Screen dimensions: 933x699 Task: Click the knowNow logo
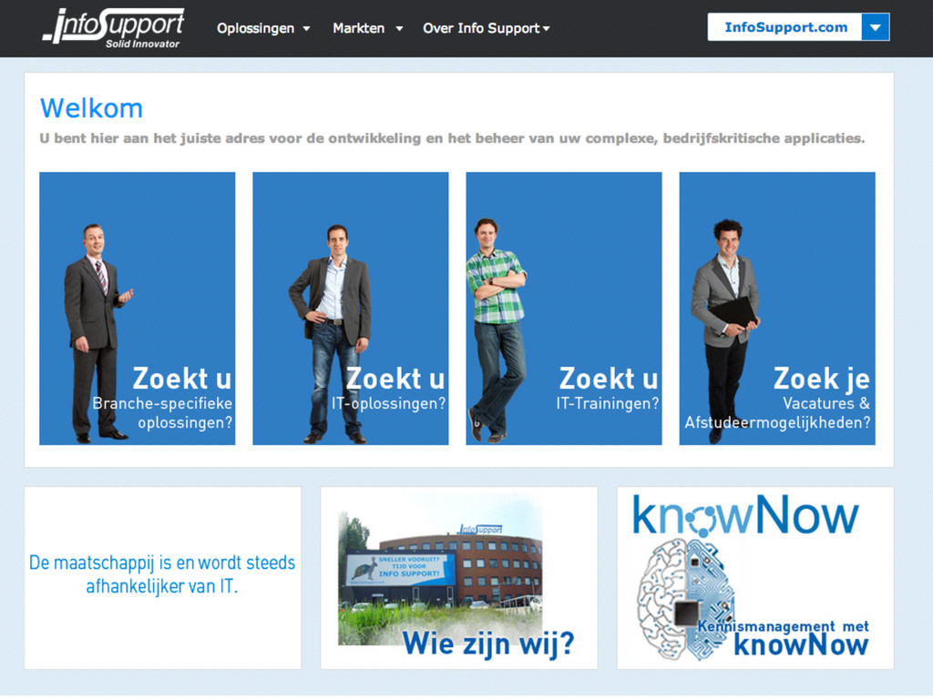pos(745,515)
